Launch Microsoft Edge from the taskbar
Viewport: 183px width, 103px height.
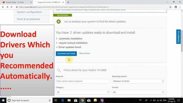(x=63, y=100)
